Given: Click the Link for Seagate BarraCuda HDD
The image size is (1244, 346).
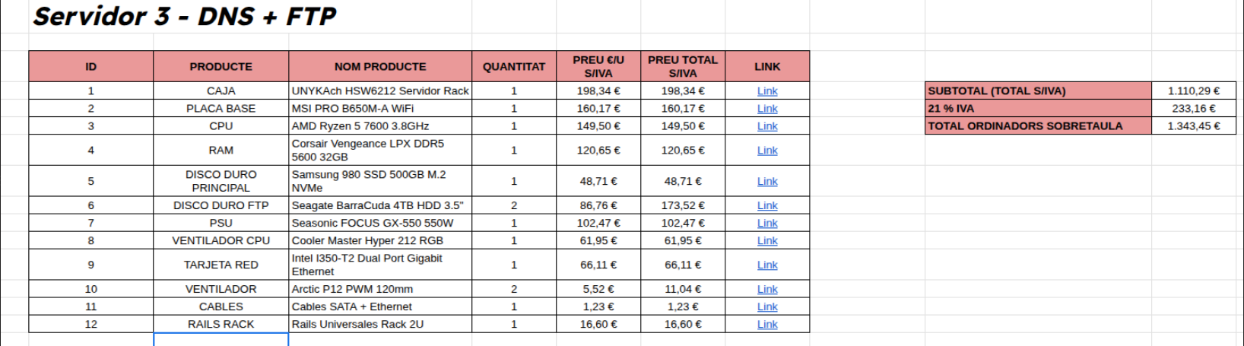Looking at the screenshot, I should pos(767,206).
